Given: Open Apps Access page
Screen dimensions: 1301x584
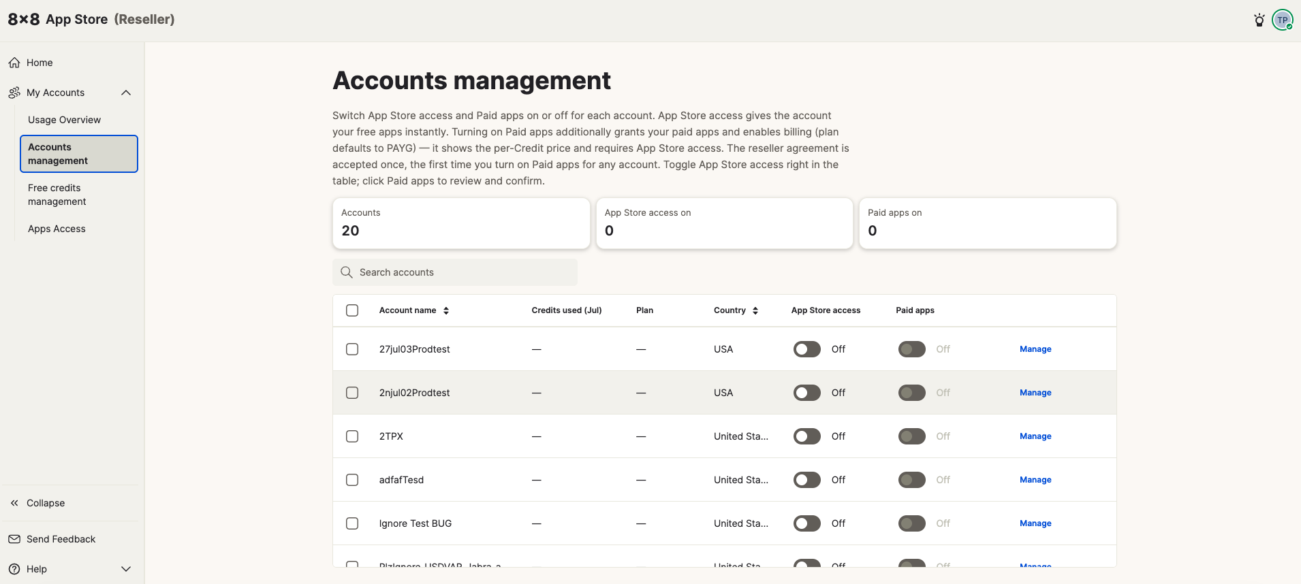Looking at the screenshot, I should pos(57,229).
